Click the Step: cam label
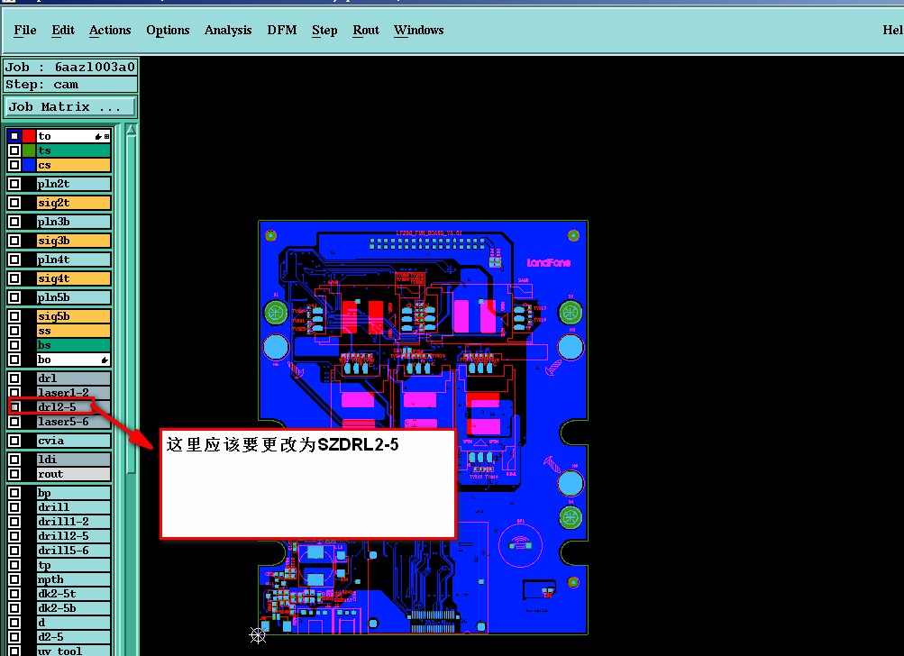The image size is (904, 656). point(69,84)
